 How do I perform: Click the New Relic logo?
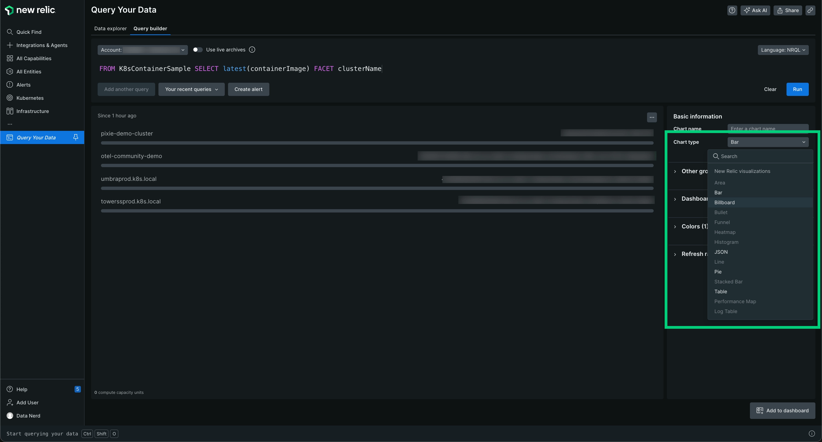click(x=30, y=10)
